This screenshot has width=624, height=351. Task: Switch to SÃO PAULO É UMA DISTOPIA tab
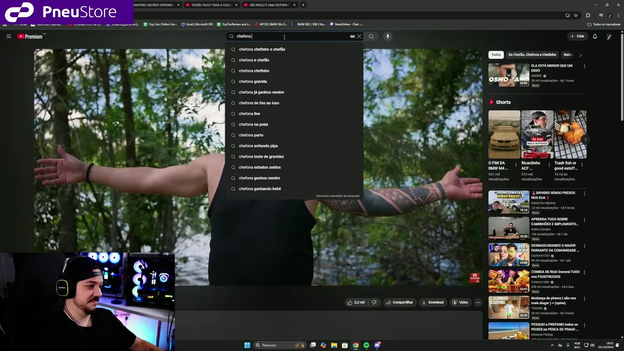[x=269, y=5]
